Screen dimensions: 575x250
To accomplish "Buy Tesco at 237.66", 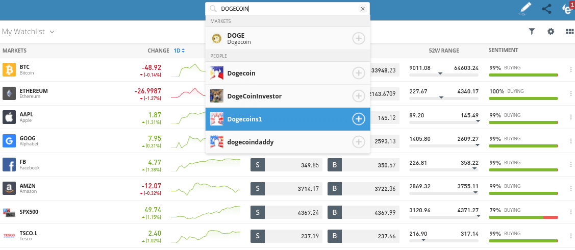I will click(363, 236).
